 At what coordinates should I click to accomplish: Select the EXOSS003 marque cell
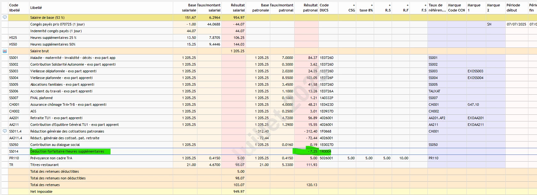click(475, 71)
